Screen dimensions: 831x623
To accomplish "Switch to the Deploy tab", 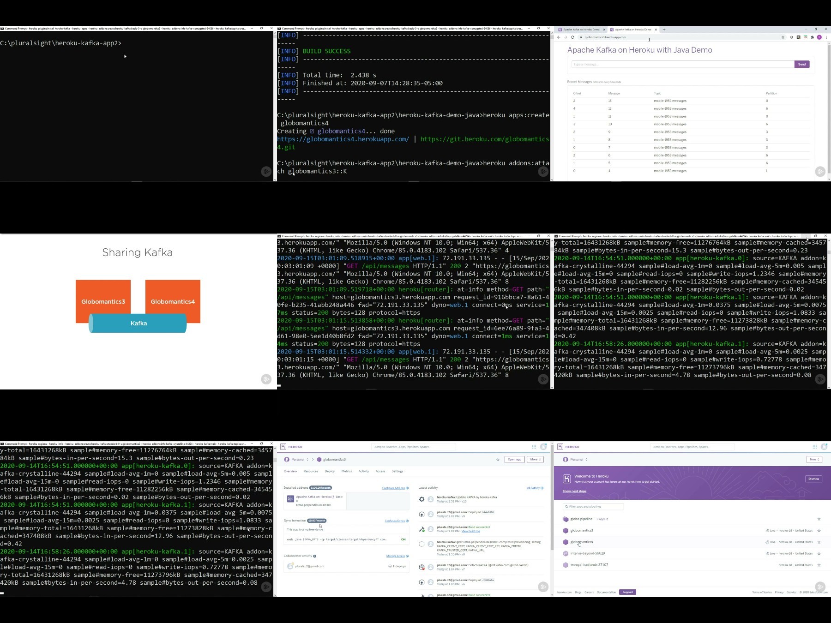I will [x=330, y=471].
